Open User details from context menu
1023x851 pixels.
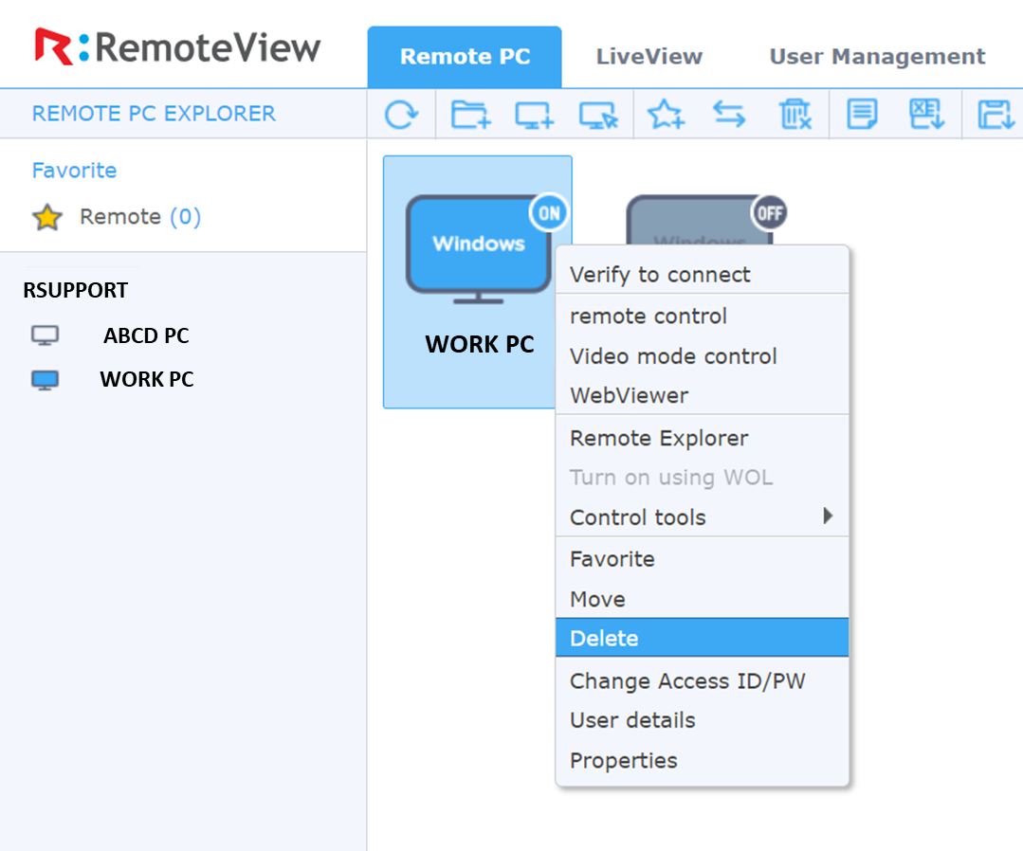click(x=702, y=720)
